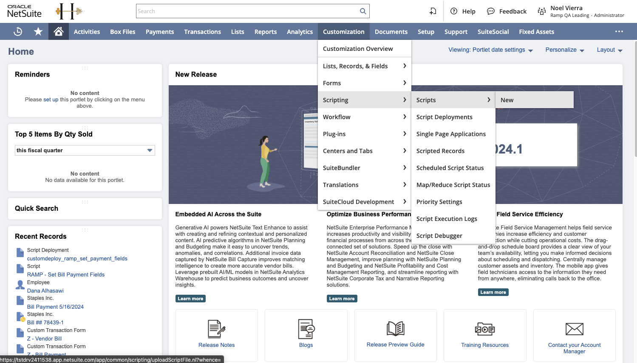Open the Blogs icon
637x363 pixels.
pos(306,329)
